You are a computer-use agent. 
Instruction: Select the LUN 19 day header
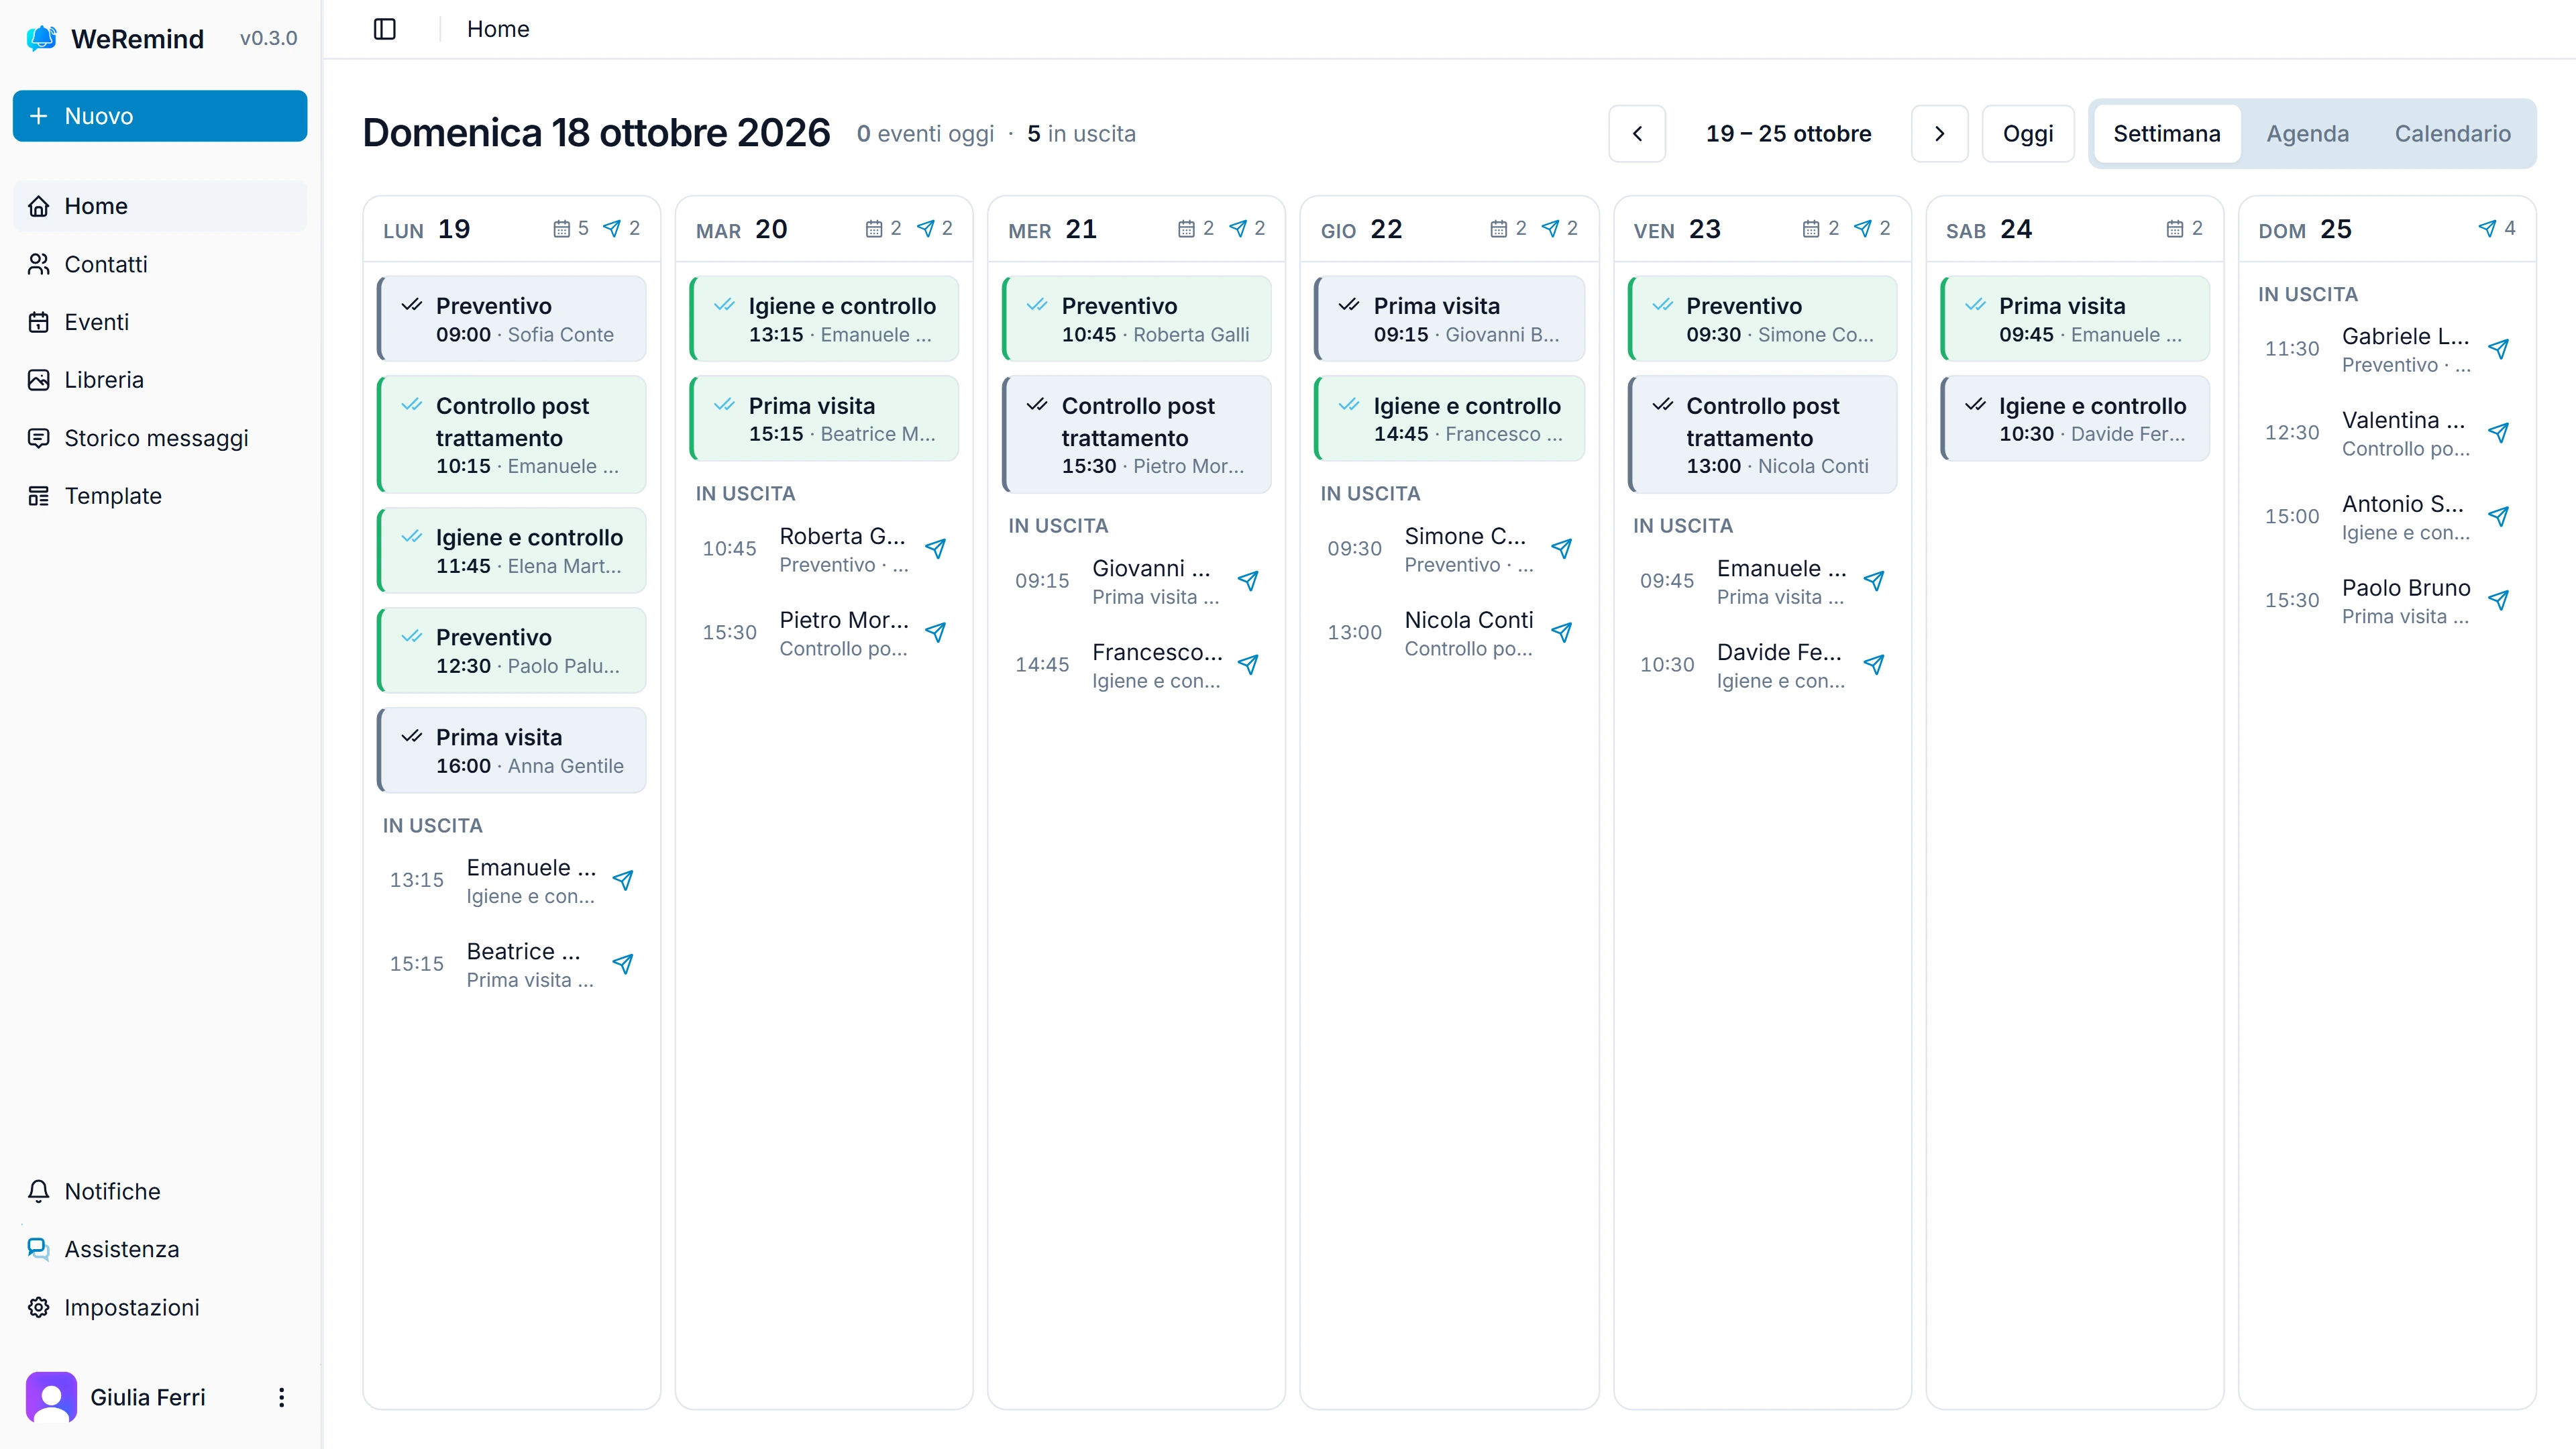point(511,229)
